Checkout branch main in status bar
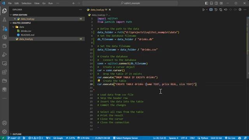Viewport: 249px width, 140px height. coord(12,138)
